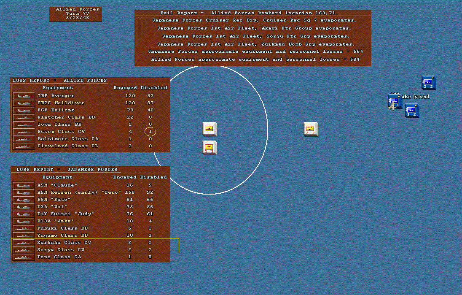Select the Iowa Class BB ship icon
Viewport: 462px width, 295px height.
pyautogui.click(x=24, y=124)
